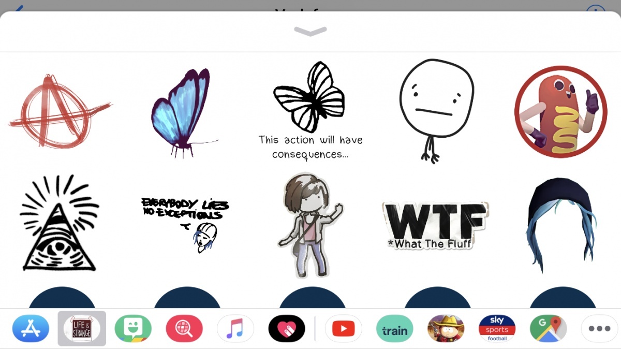Image resolution: width=621 pixels, height=349 pixels.
Task: Open the YouTube app icon
Action: 343,328
